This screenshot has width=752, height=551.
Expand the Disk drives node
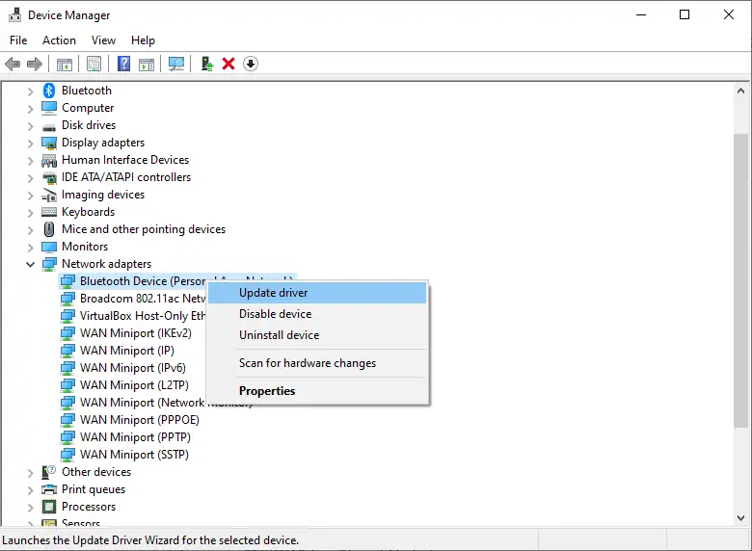point(30,126)
